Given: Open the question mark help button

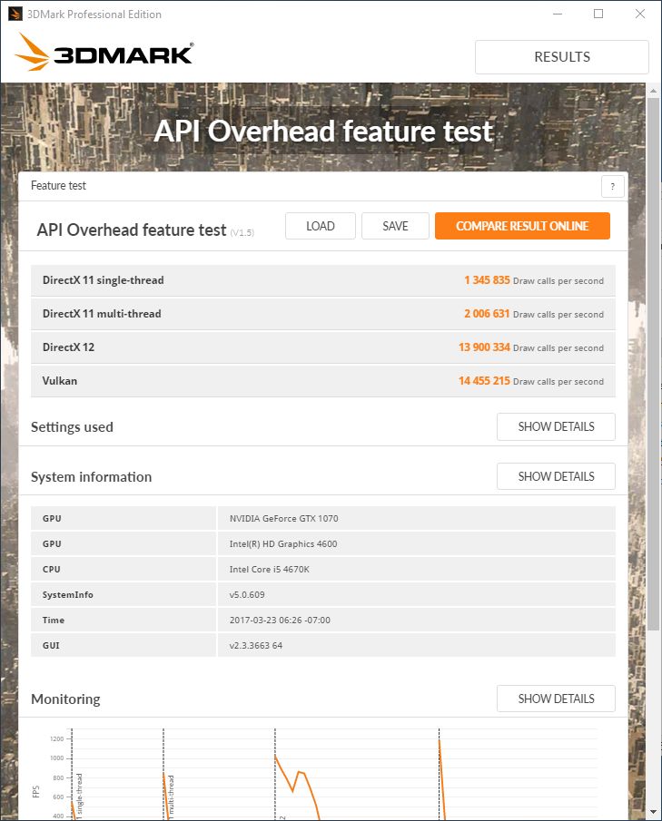Looking at the screenshot, I should pos(612,186).
